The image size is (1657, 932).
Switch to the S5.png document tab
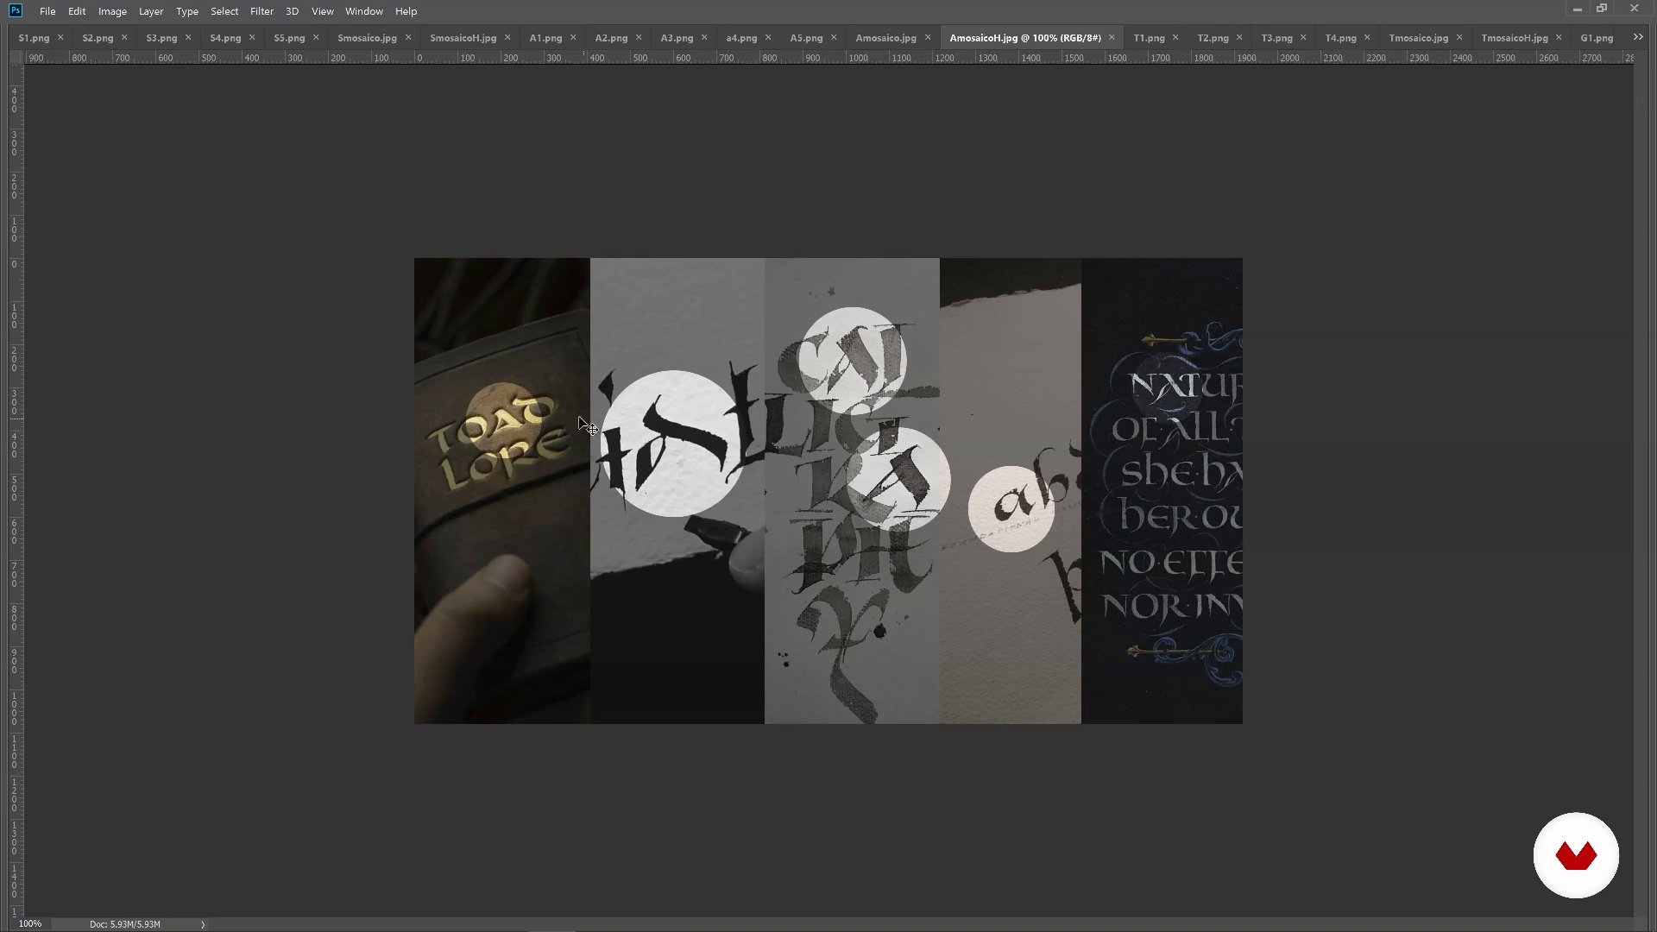tap(289, 38)
